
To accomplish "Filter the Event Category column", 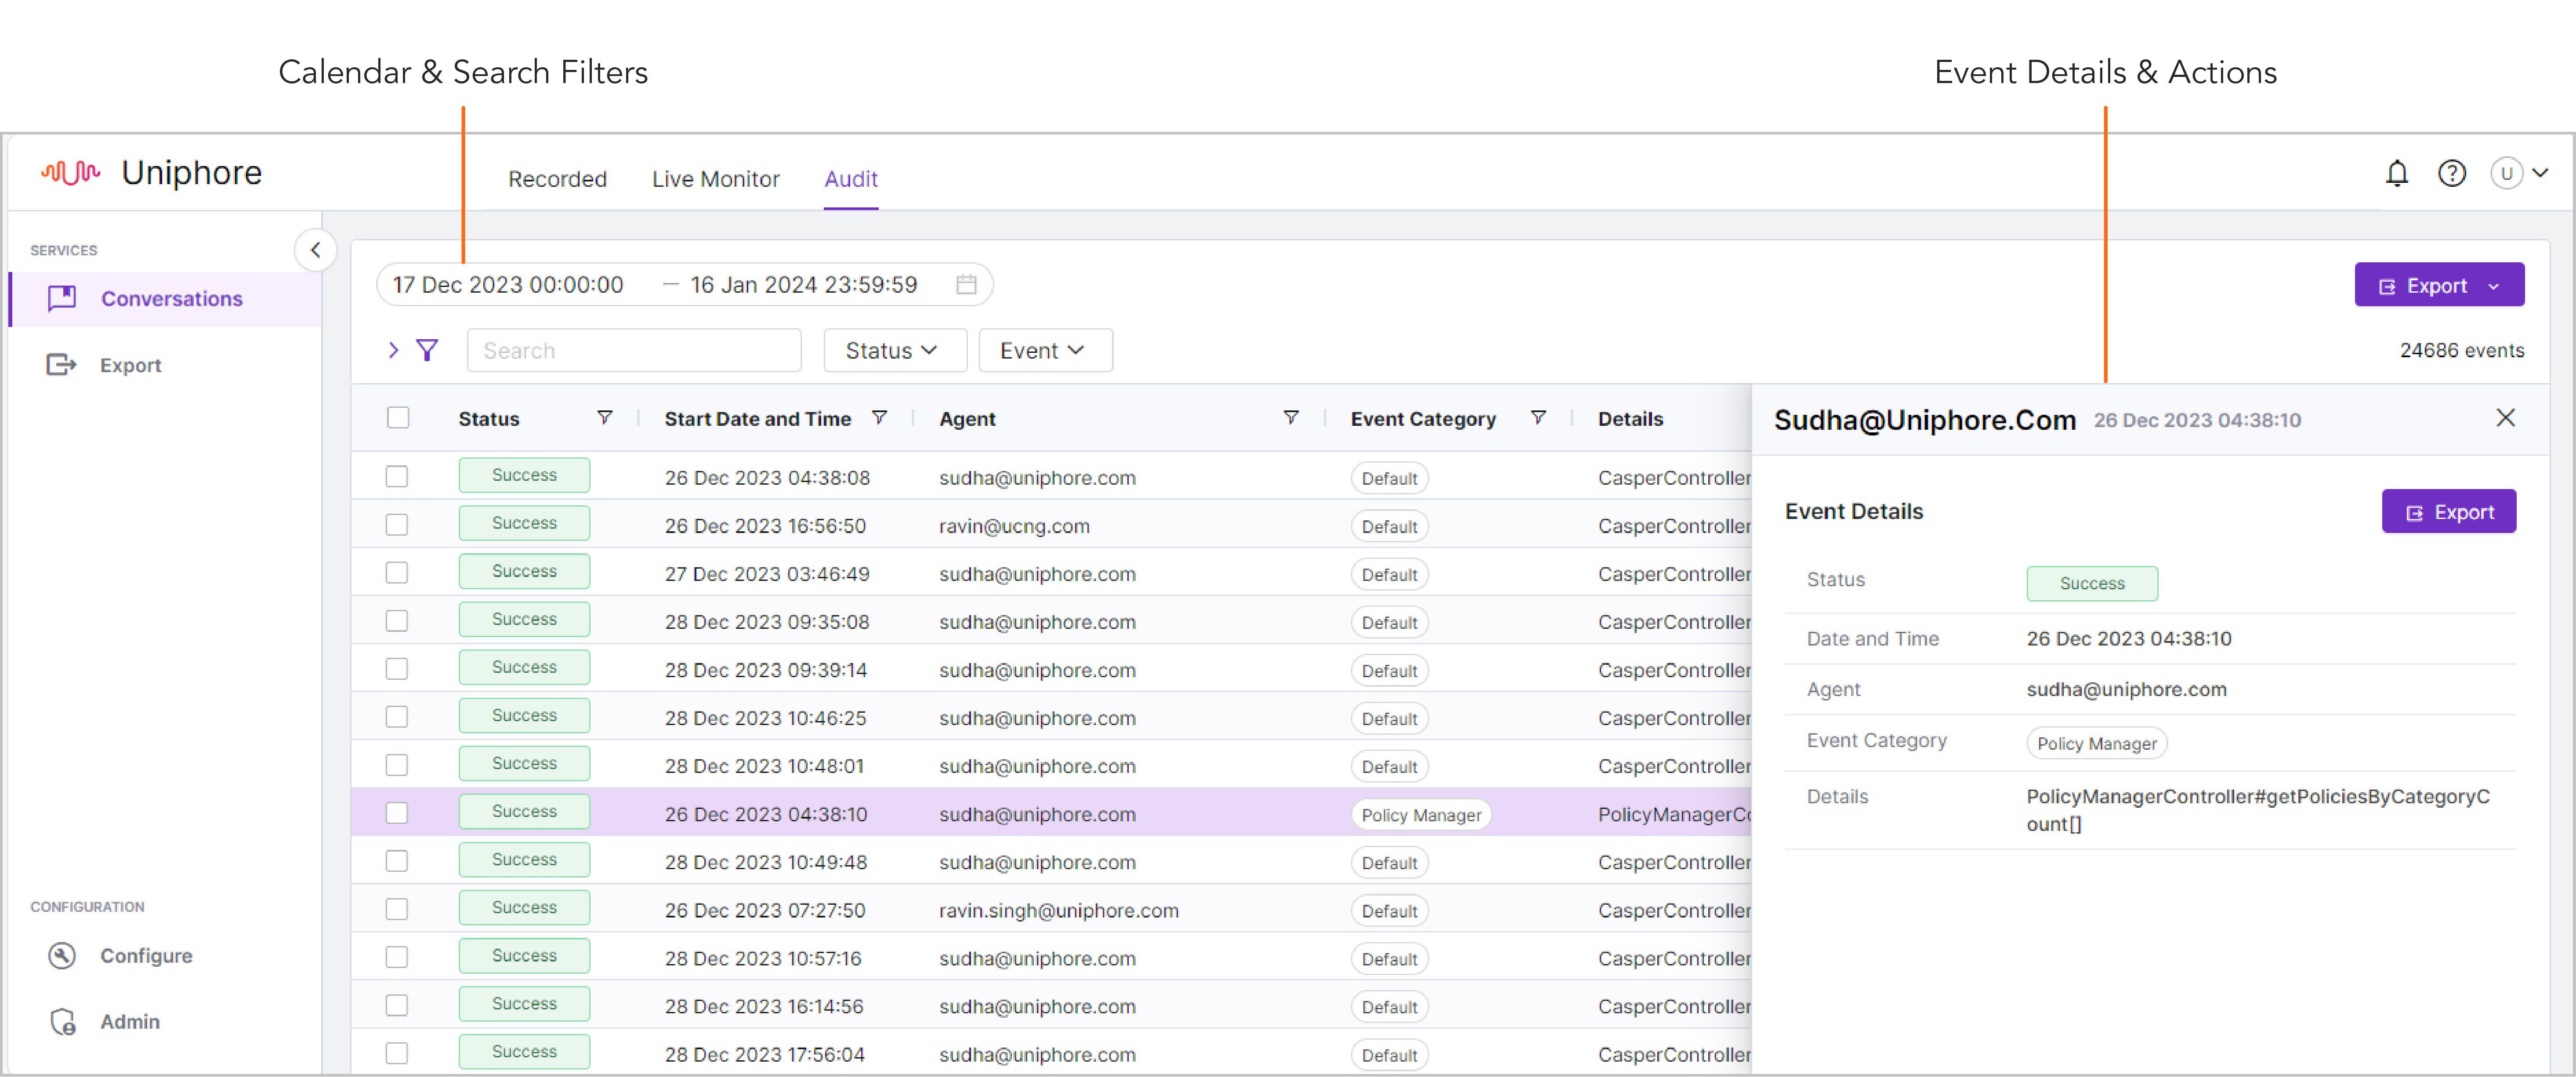I will (x=1538, y=418).
